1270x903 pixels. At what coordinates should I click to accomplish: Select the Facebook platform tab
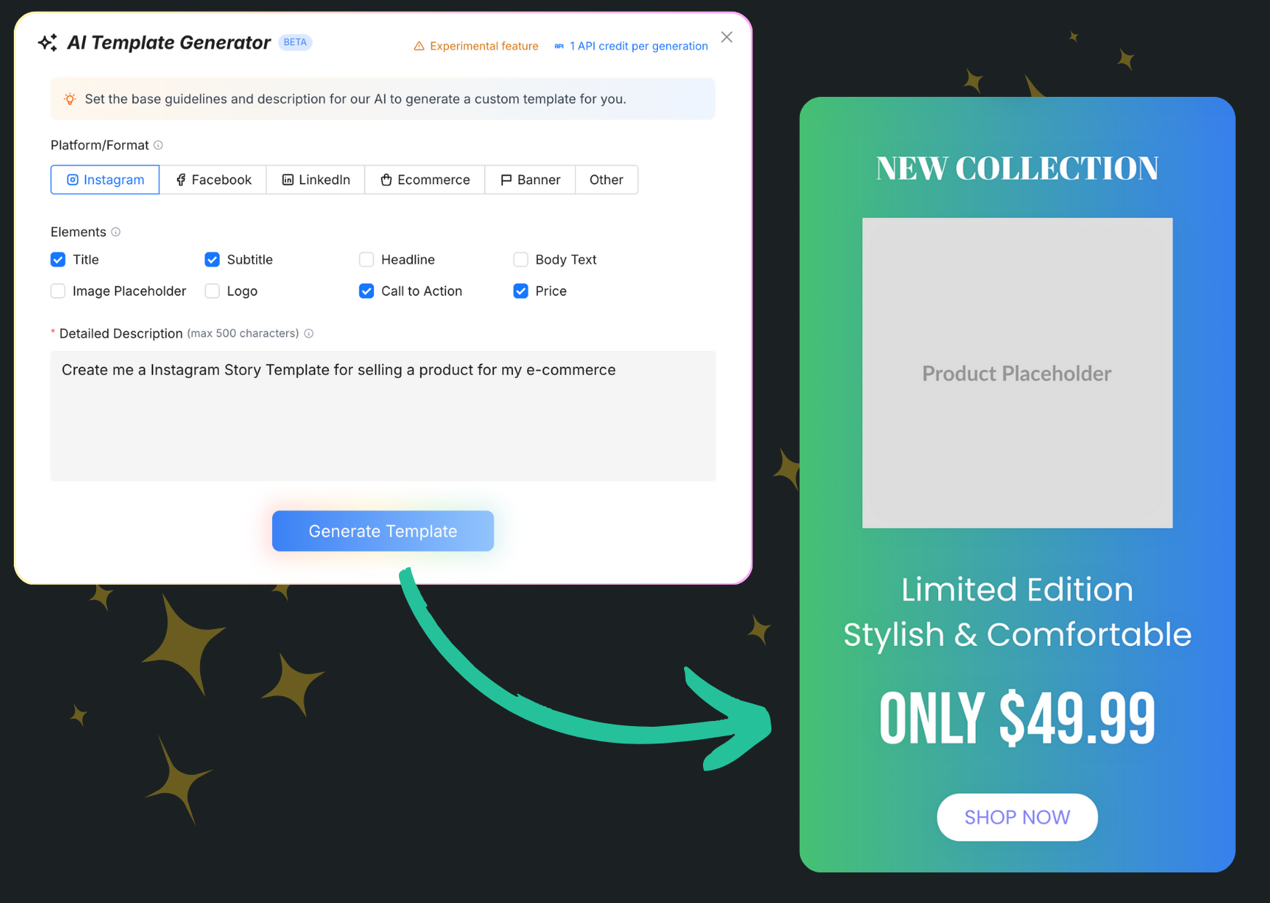click(213, 180)
